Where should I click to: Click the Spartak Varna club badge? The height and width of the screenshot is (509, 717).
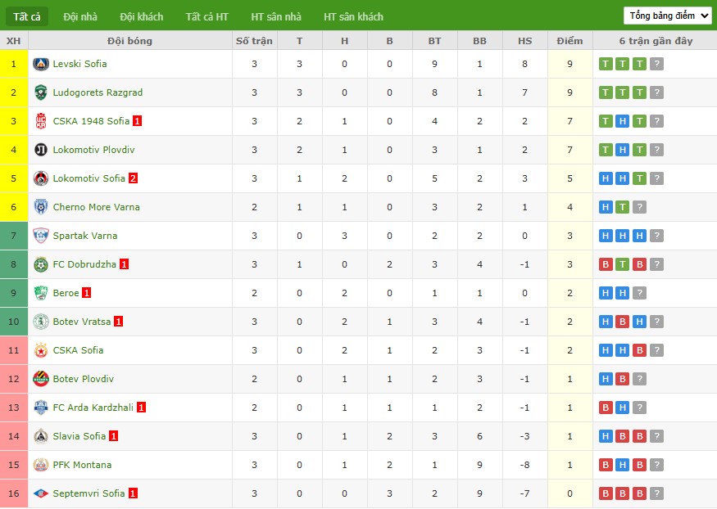pos(41,236)
